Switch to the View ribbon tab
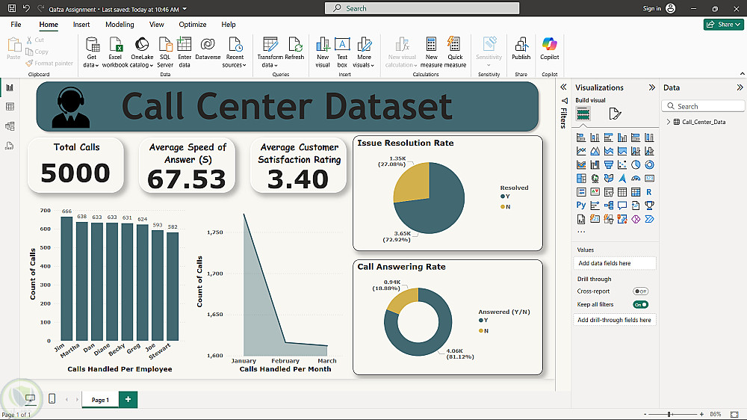This screenshot has height=420, width=747. click(x=156, y=25)
